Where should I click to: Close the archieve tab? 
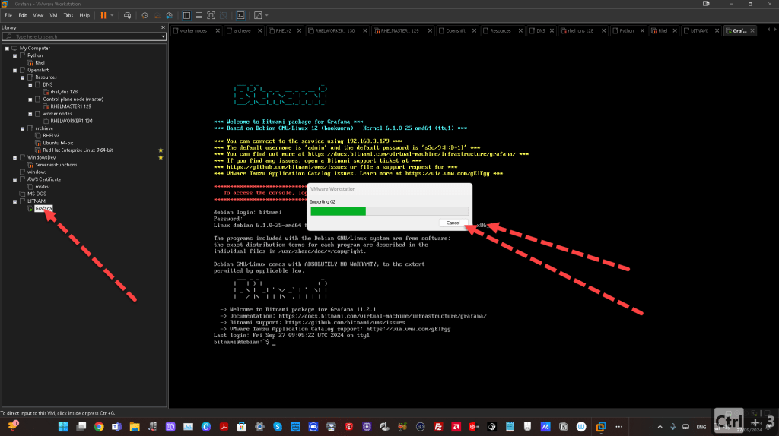point(262,30)
